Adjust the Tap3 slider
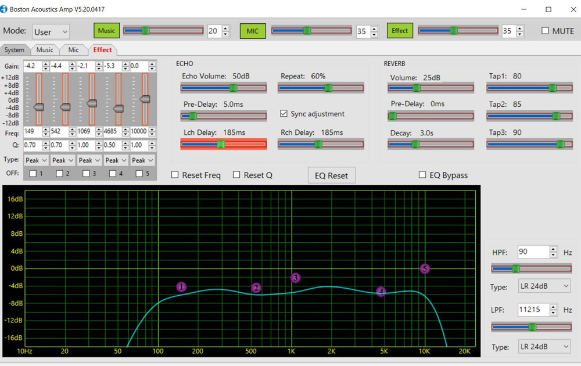The image size is (581, 366). click(x=529, y=144)
